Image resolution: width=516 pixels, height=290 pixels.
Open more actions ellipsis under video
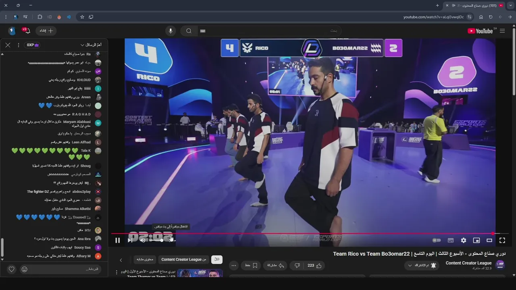point(234,265)
